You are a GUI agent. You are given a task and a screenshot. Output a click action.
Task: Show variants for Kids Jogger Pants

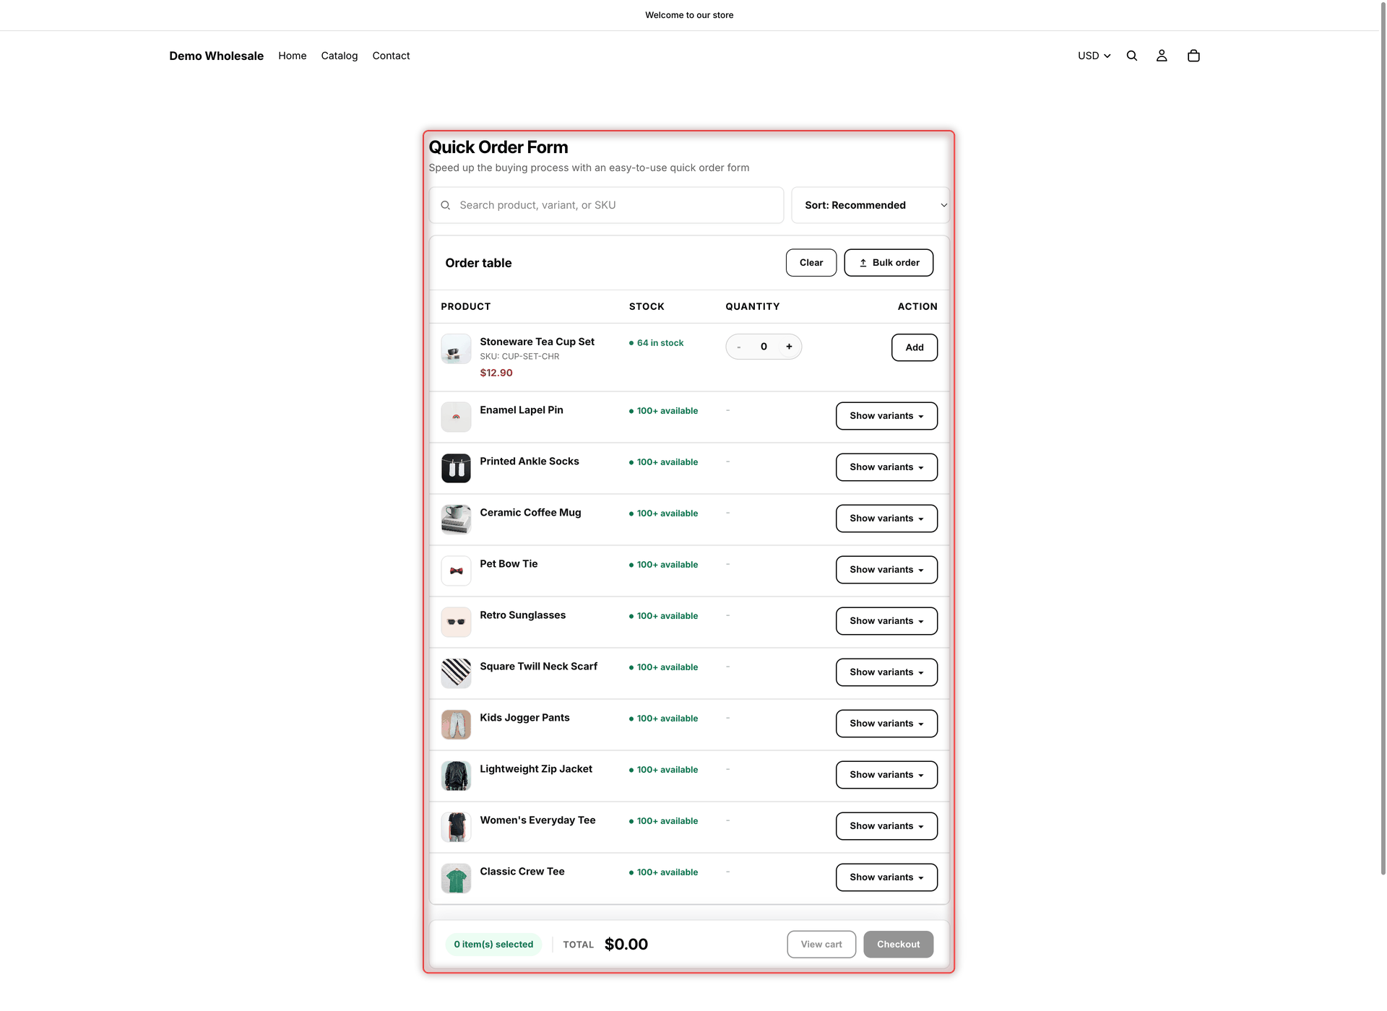886,724
